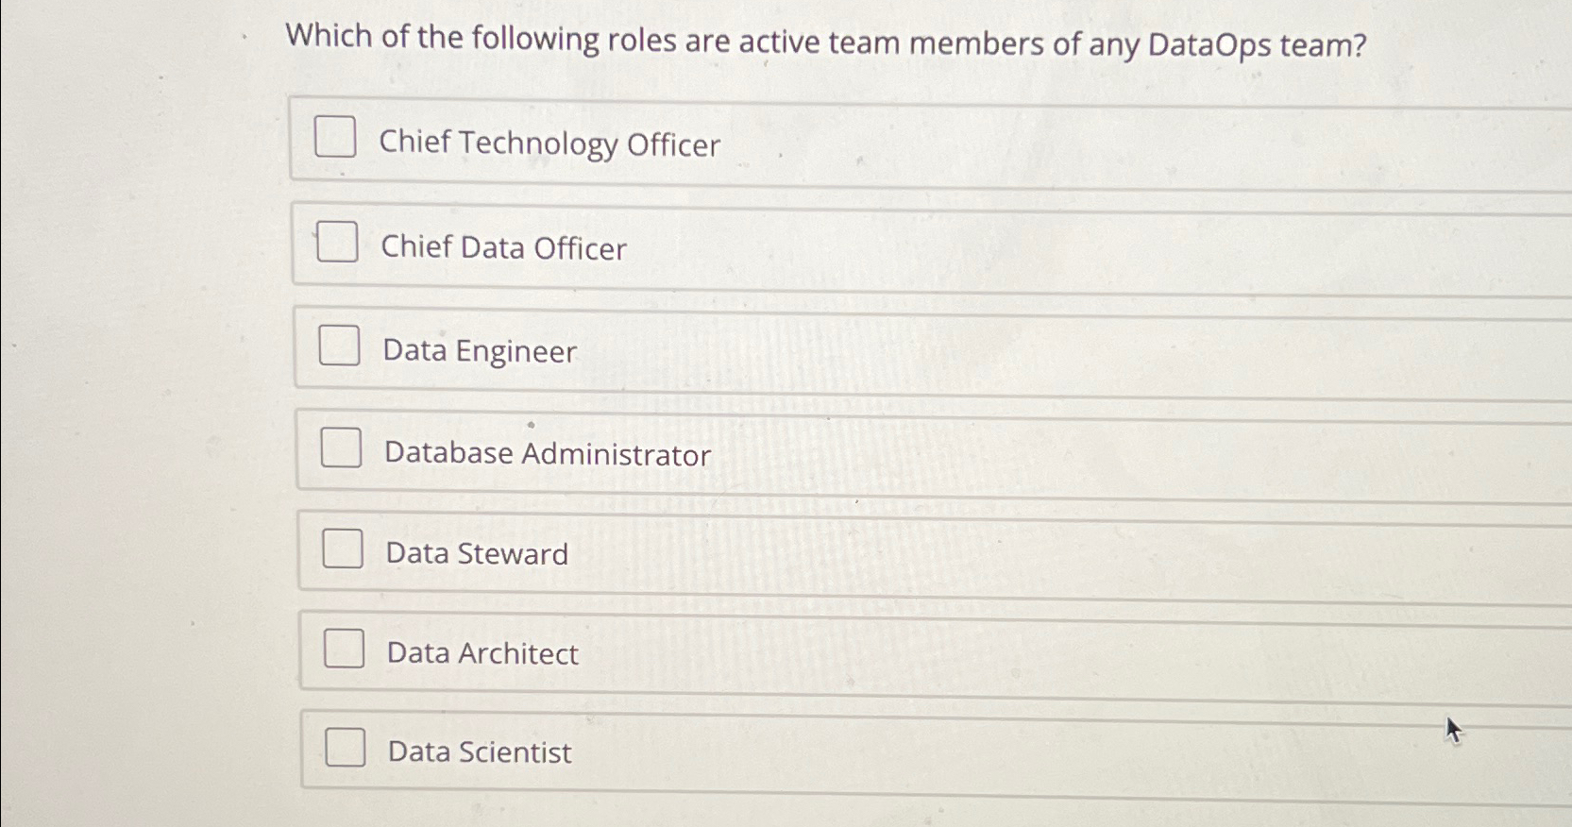Click the question title text
Image resolution: width=1572 pixels, height=827 pixels.
pyautogui.click(x=826, y=40)
